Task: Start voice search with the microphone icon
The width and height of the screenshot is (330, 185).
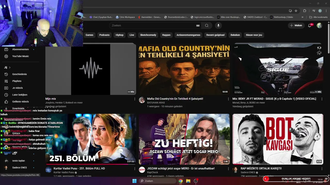Action: click(x=218, y=25)
